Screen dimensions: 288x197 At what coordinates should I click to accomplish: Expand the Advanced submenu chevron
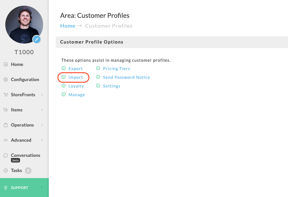point(42,140)
